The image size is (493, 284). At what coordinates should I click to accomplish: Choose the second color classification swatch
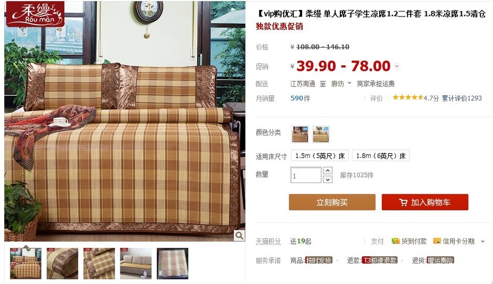tap(321, 134)
